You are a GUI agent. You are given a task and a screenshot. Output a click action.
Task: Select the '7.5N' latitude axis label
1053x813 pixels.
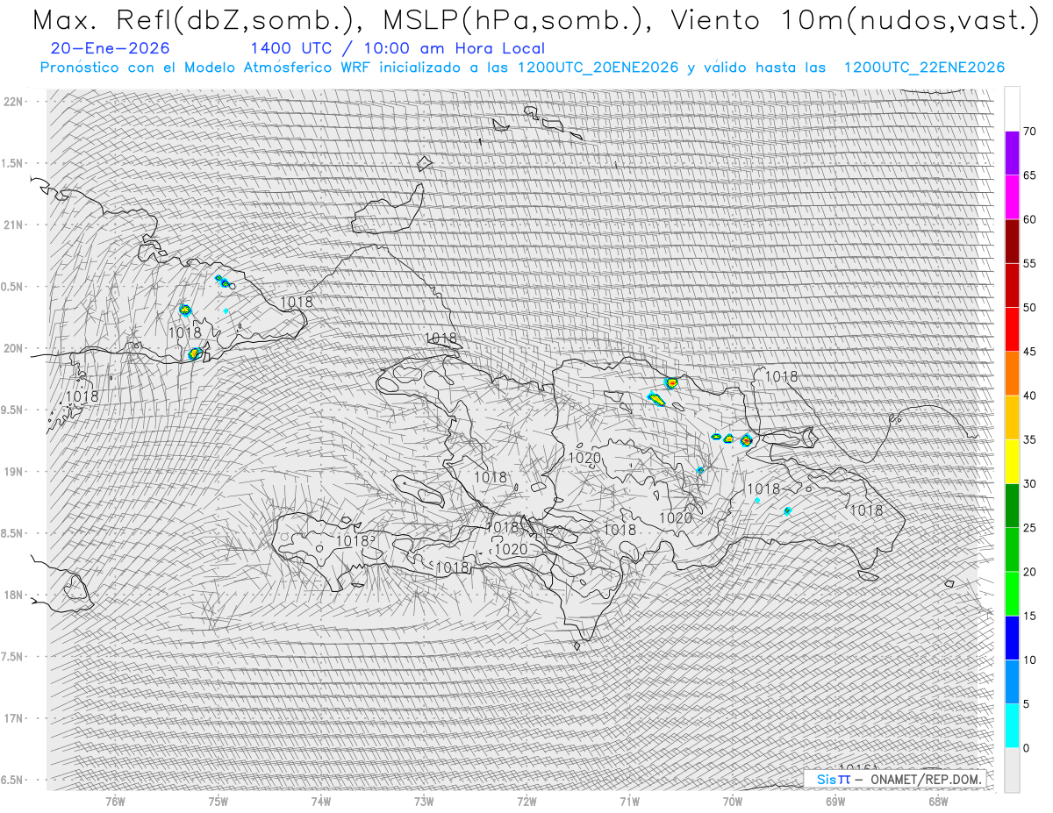point(13,657)
